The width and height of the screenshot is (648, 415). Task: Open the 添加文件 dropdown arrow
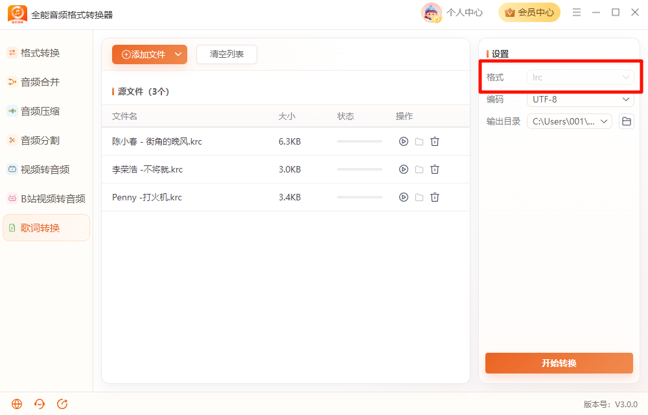pyautogui.click(x=178, y=54)
